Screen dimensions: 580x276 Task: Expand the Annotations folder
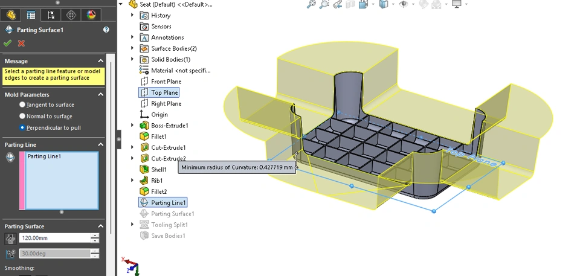point(132,37)
